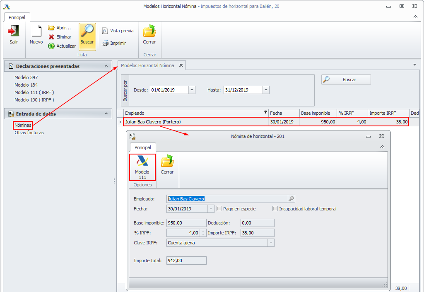This screenshot has height=292, width=424.
Task: Expand the Clave IRPF combo box
Action: point(270,243)
